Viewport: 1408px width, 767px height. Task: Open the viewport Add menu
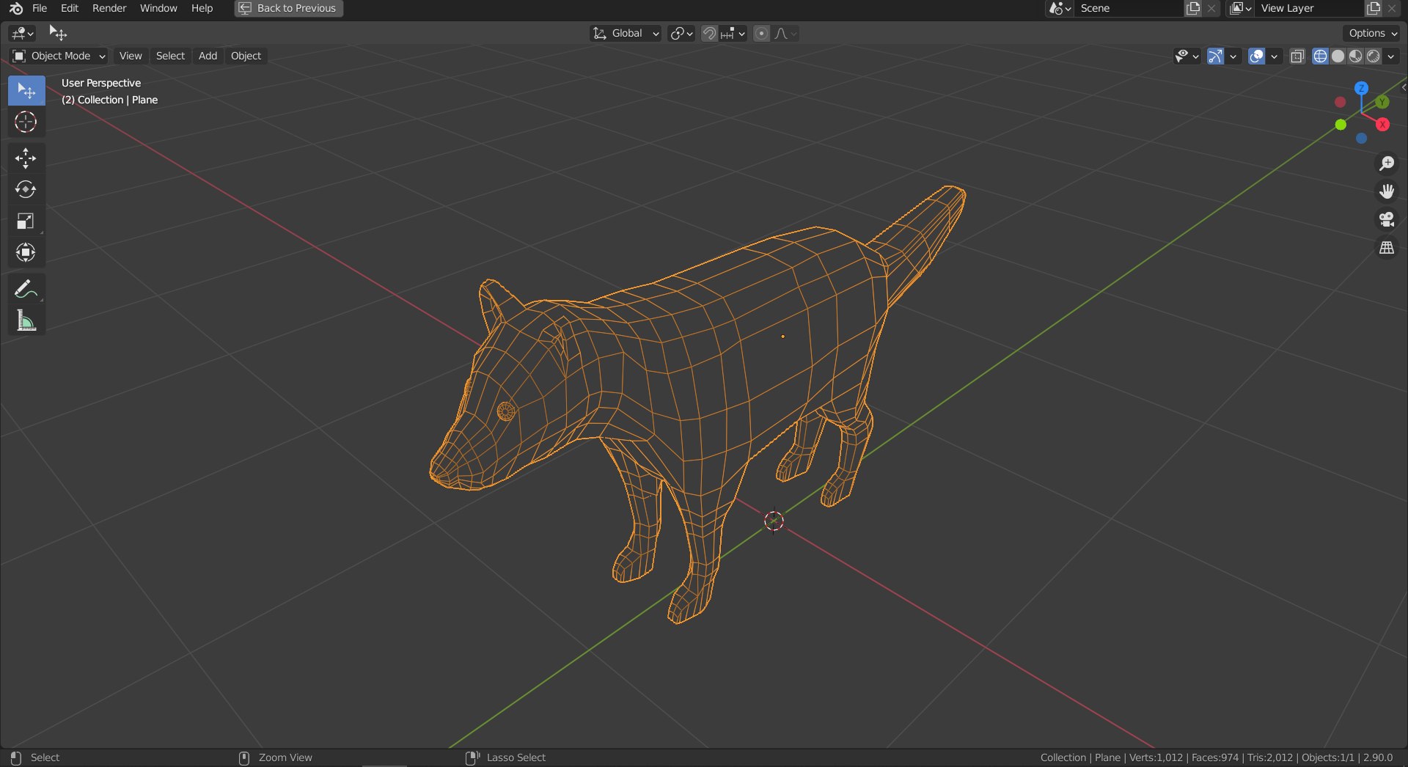click(208, 56)
